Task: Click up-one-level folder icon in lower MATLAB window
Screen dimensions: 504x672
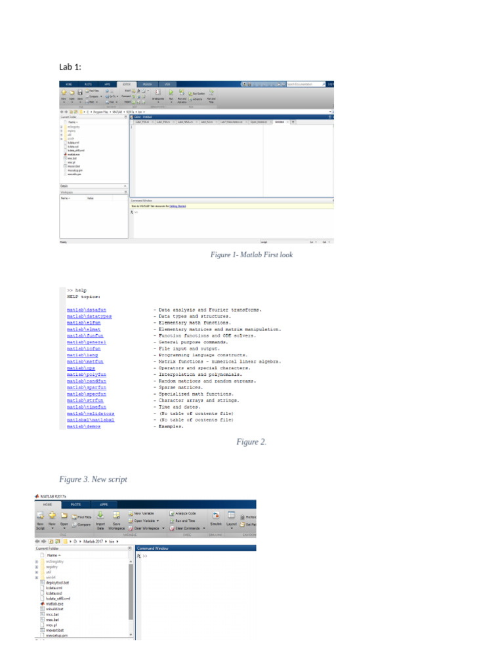Action: [51, 541]
